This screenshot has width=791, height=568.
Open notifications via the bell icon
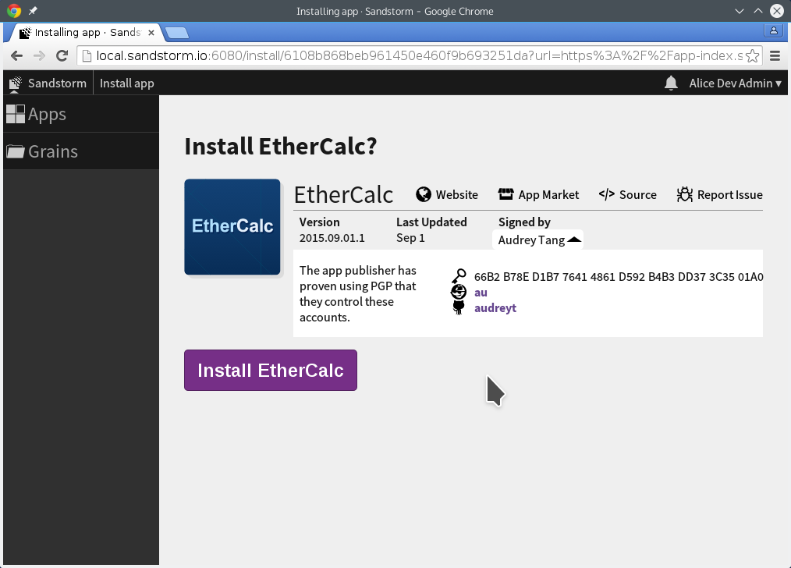pyautogui.click(x=671, y=83)
